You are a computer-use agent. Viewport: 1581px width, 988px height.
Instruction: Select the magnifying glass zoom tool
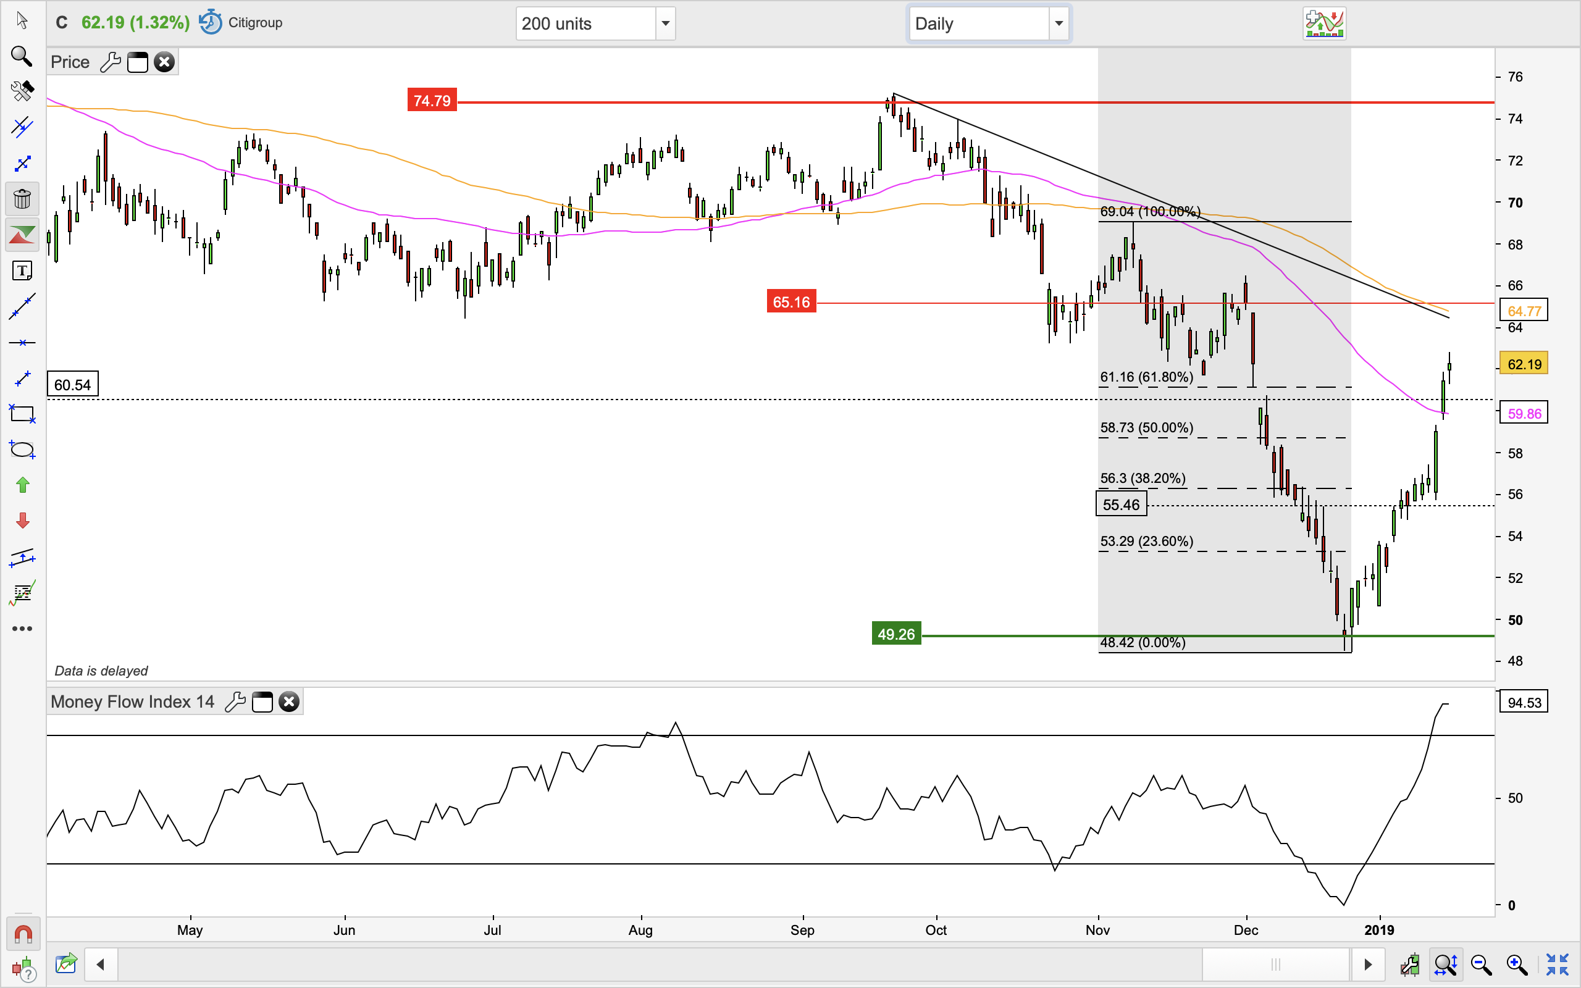click(x=22, y=56)
